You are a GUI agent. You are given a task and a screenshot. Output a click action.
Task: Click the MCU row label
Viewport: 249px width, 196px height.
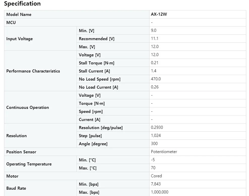click(11, 22)
